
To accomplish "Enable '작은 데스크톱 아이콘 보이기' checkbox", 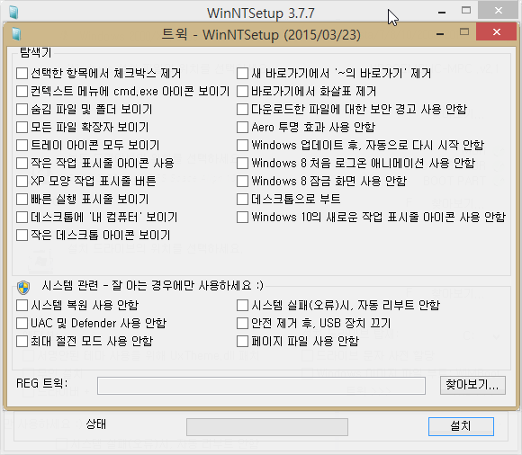I will [22, 236].
